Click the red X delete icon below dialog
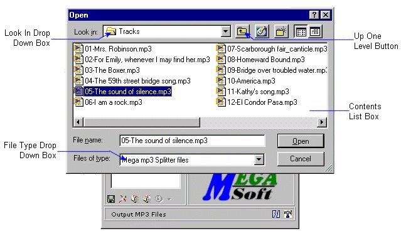401x236 pixels. tap(123, 199)
